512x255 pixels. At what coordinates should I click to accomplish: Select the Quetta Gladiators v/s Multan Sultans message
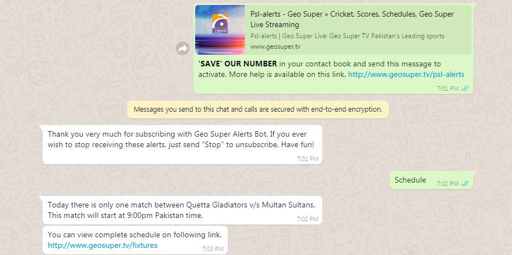coord(182,210)
